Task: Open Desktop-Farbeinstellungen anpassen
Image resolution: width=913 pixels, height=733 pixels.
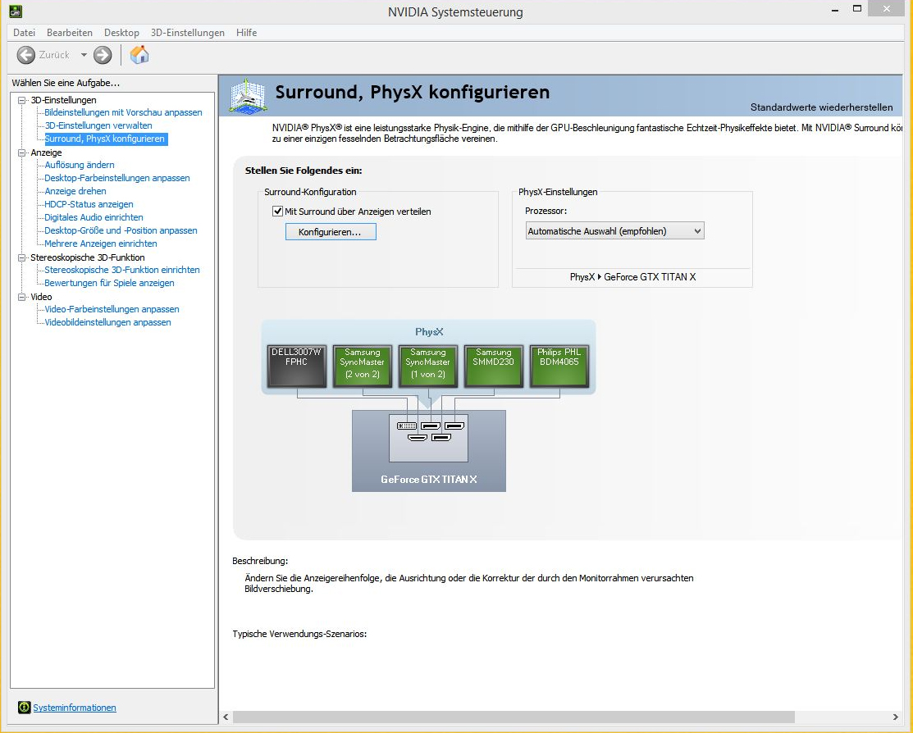Action: pos(117,178)
